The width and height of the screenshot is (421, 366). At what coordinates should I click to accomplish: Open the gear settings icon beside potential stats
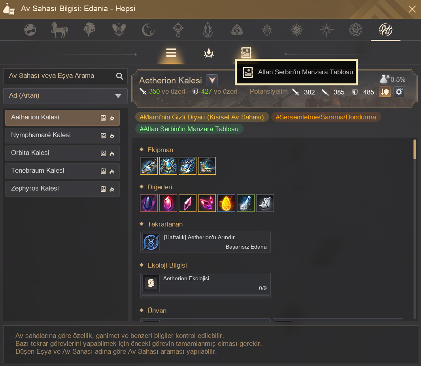coord(399,92)
